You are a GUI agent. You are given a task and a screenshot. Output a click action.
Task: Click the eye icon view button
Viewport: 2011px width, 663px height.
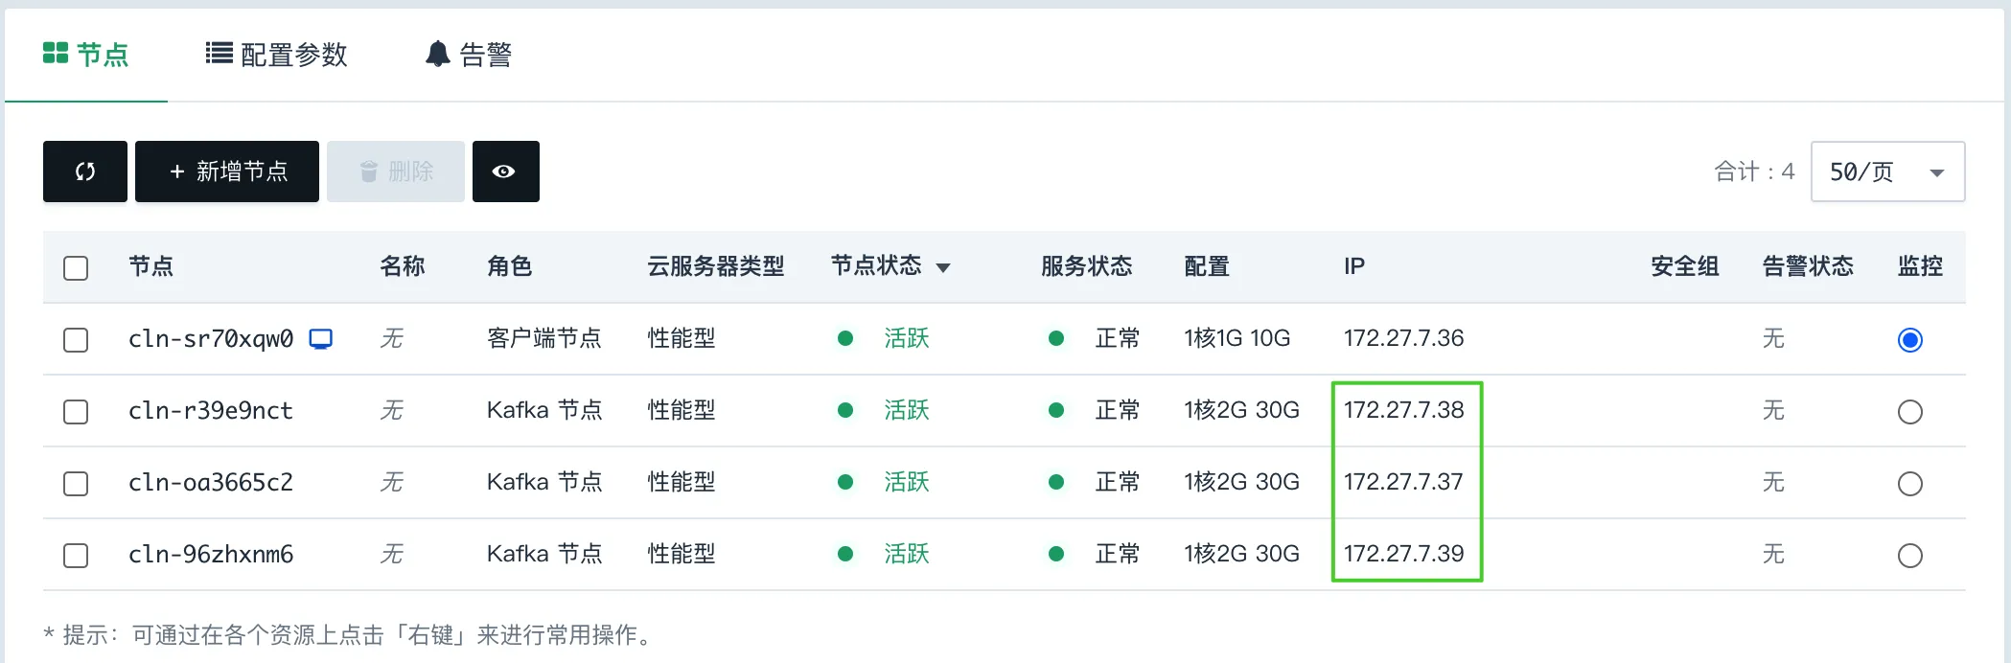pos(504,171)
